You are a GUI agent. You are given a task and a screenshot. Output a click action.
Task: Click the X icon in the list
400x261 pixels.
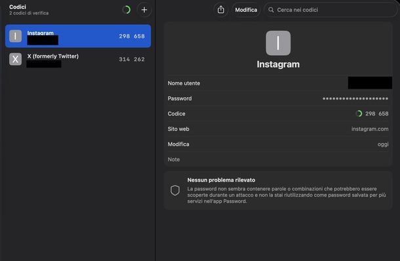coord(15,59)
